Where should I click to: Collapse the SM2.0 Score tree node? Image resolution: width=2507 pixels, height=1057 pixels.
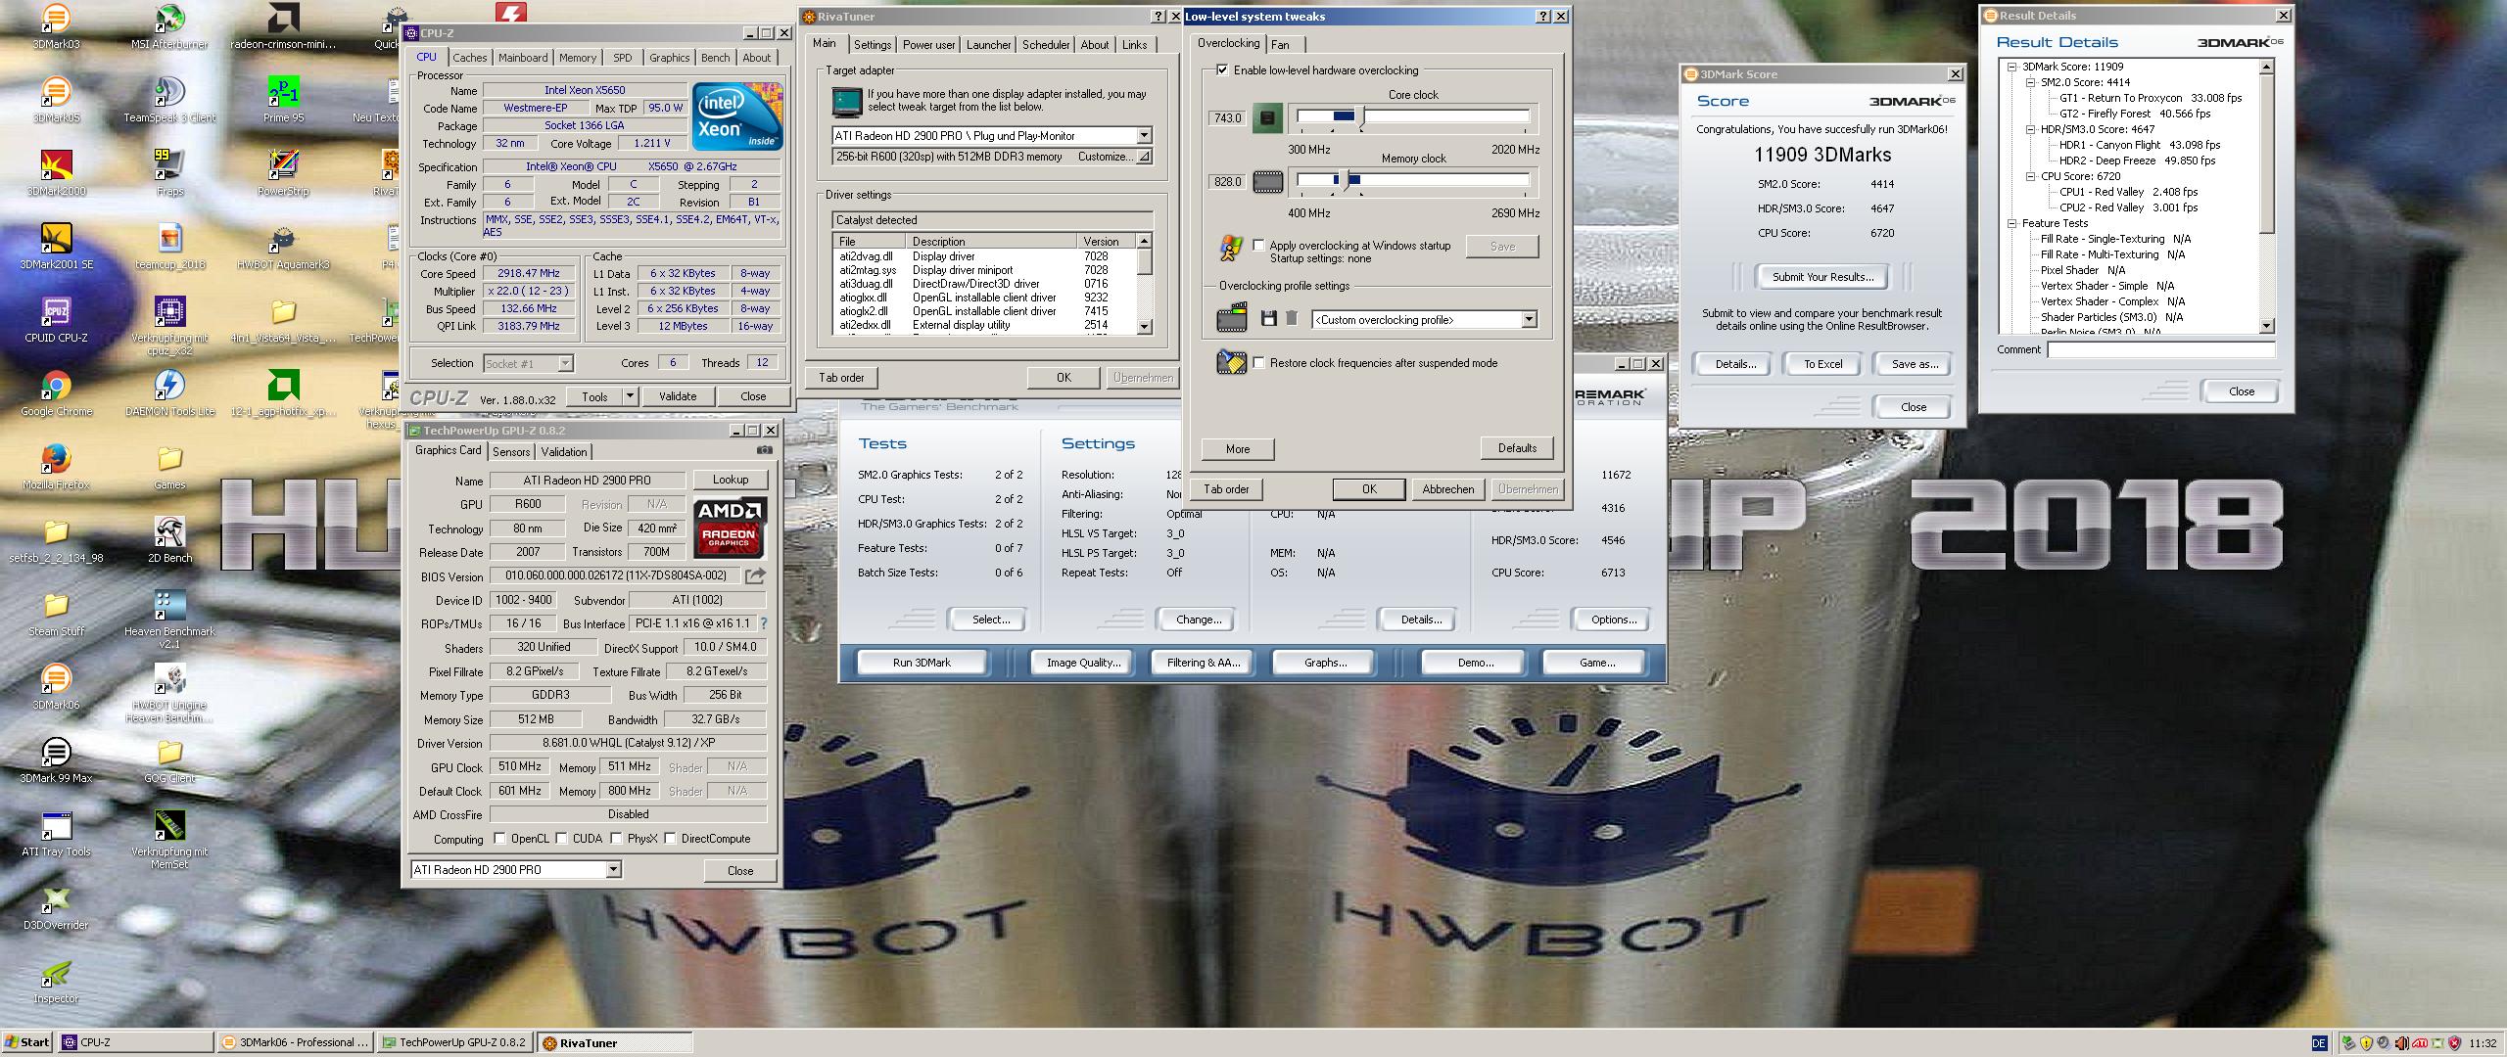(2031, 82)
